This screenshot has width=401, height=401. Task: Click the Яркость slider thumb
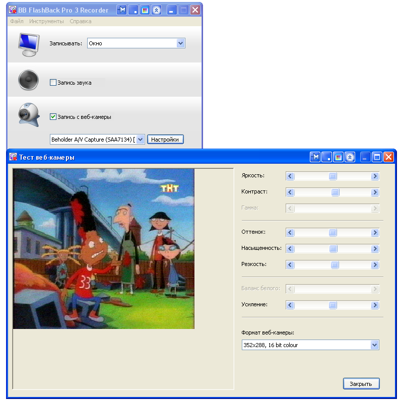point(332,176)
